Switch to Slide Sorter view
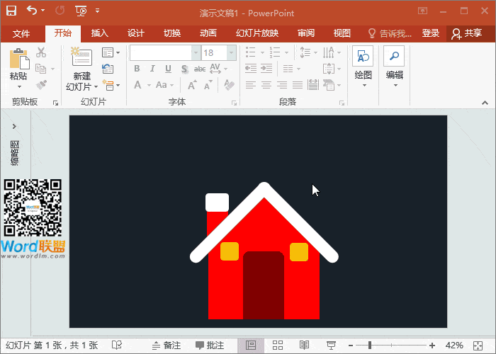 [x=278, y=345]
